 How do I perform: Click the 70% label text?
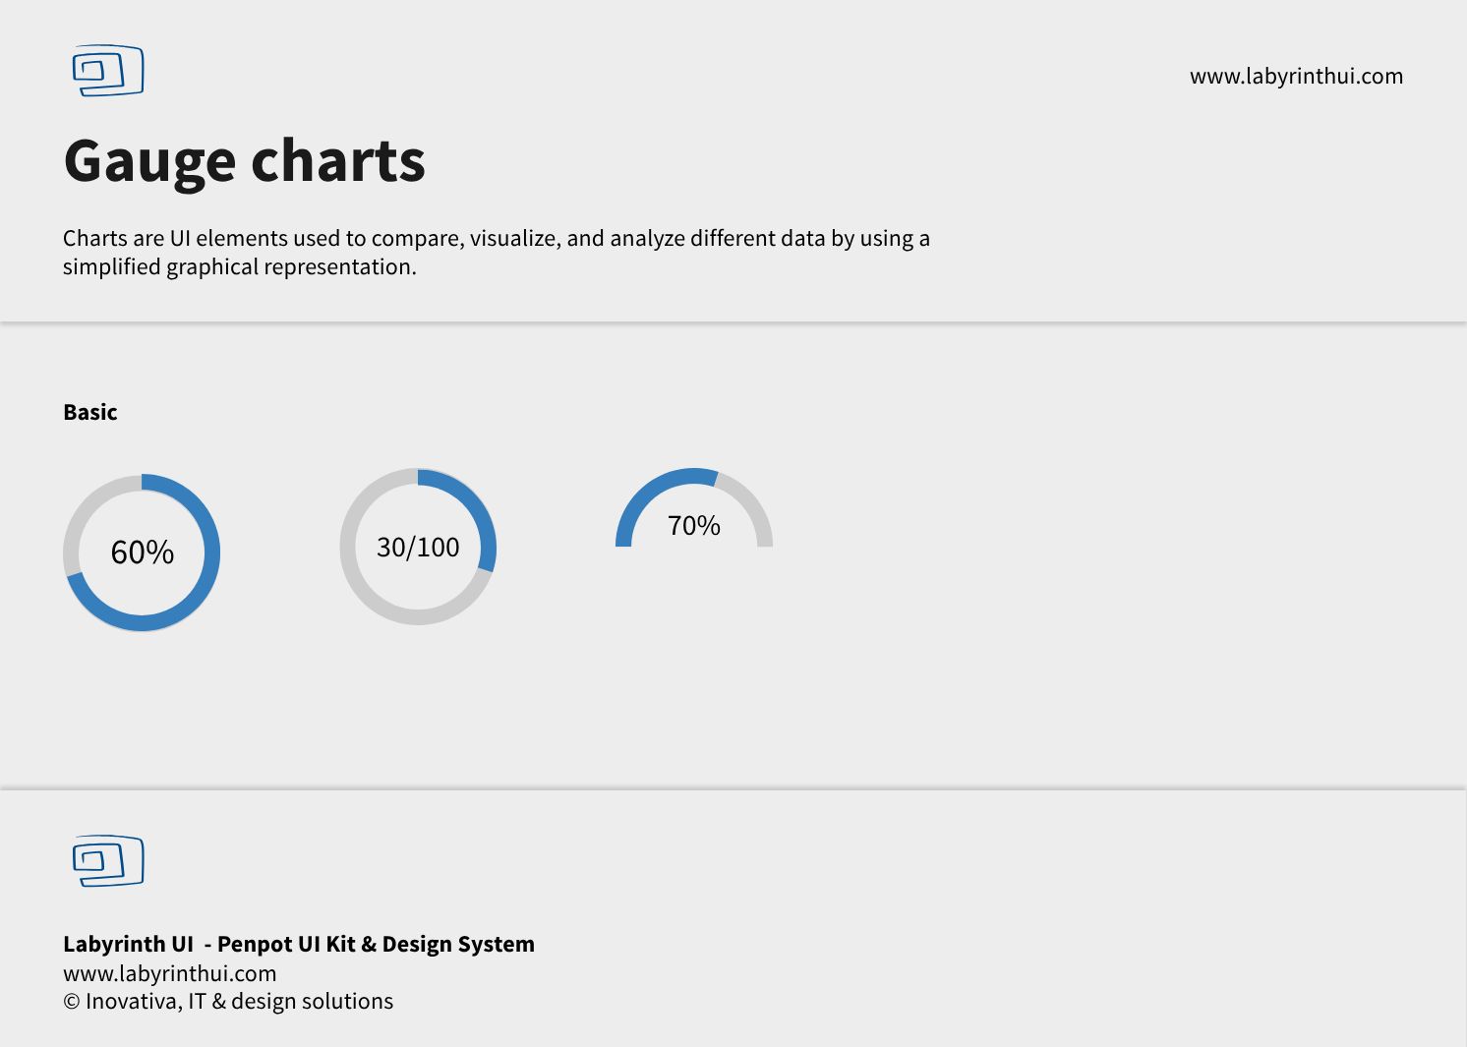coord(694,526)
